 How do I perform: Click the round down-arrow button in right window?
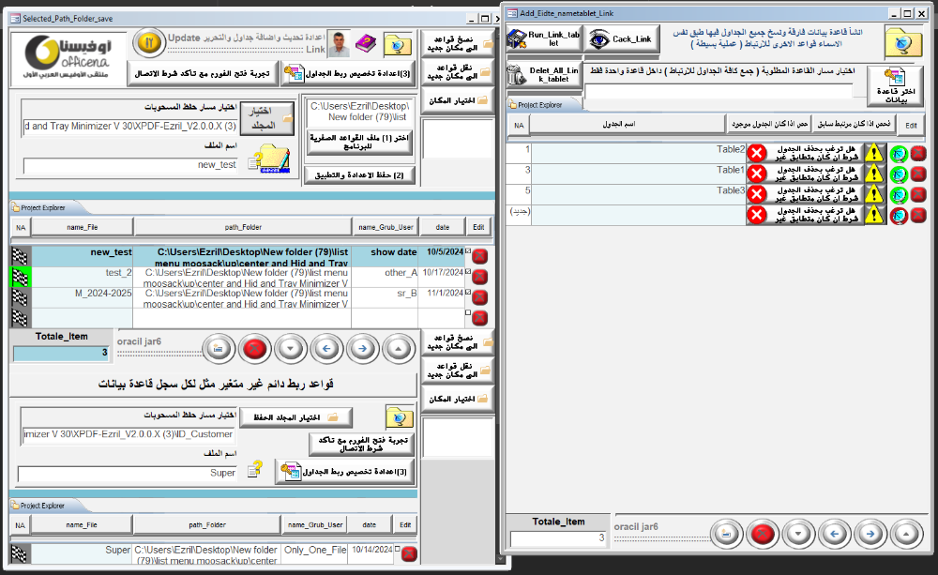coord(800,534)
